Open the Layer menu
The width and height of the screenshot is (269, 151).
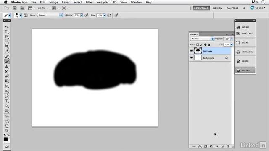pos(66,2)
